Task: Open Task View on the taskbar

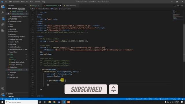Action: coord(45,102)
